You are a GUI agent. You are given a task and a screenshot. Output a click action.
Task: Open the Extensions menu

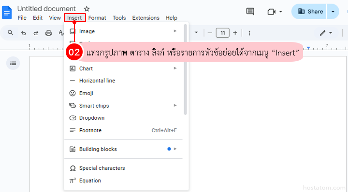[x=146, y=18]
